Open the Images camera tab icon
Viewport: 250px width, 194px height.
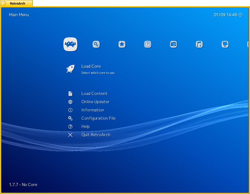point(173,44)
